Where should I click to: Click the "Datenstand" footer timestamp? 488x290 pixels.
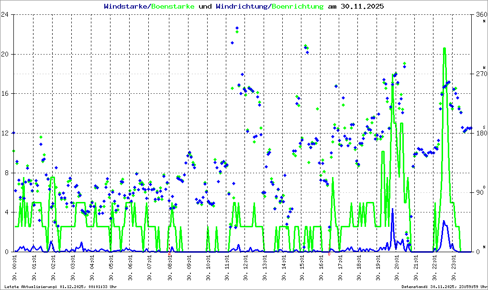pos(443,286)
